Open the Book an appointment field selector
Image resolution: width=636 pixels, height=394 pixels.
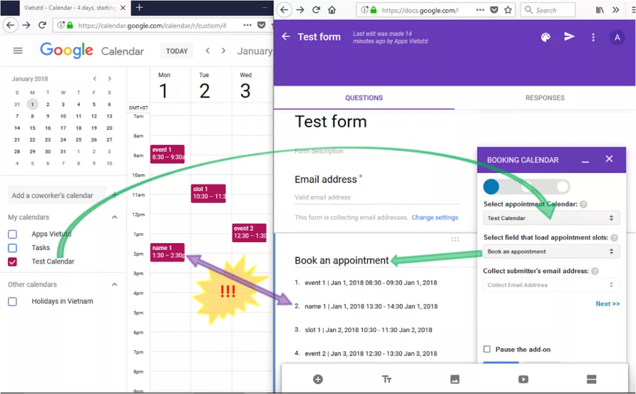pos(550,251)
